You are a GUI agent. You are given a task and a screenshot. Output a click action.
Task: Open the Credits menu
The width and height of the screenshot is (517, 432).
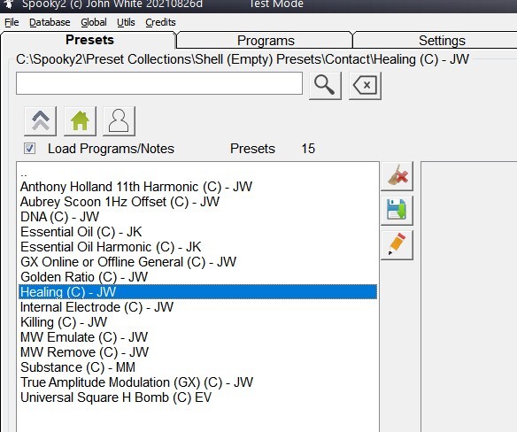(160, 22)
